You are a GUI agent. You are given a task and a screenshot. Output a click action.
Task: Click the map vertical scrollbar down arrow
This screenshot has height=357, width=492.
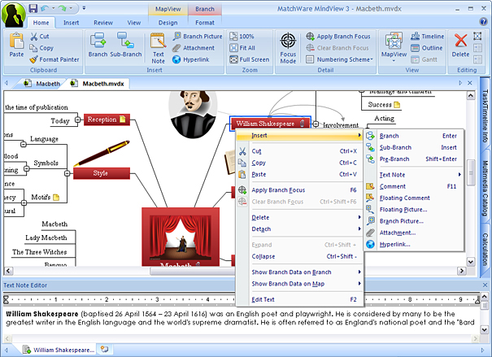click(x=471, y=261)
